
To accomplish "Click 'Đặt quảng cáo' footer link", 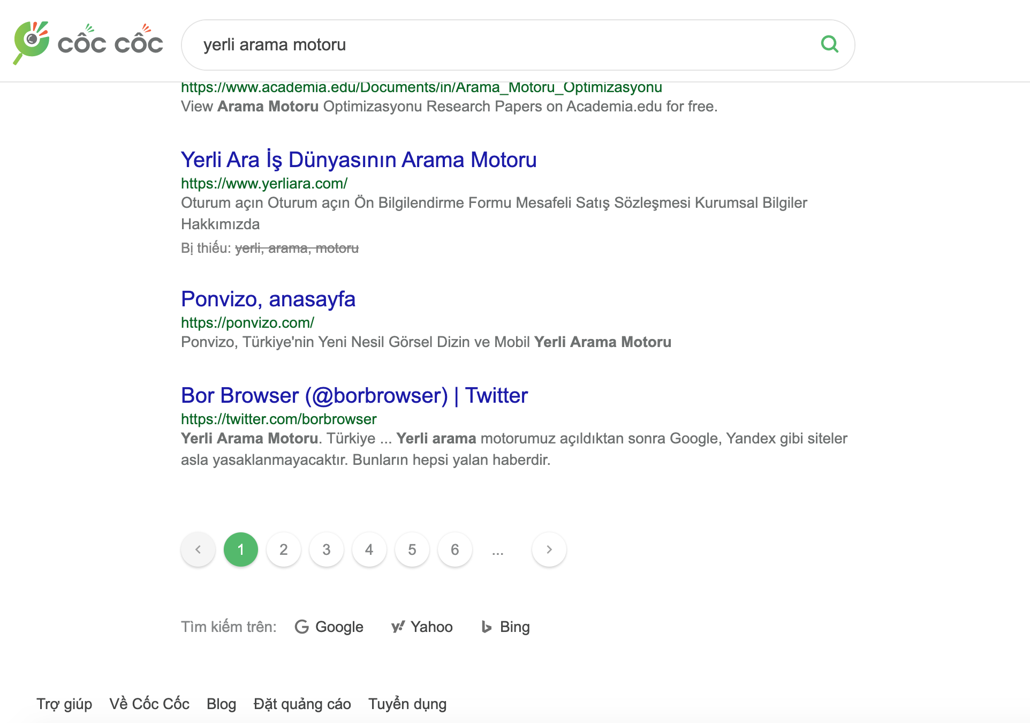I will (x=302, y=704).
